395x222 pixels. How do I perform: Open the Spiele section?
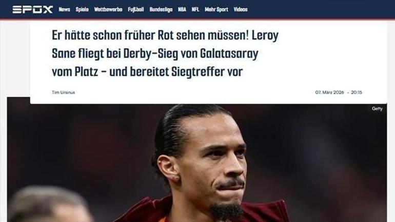pyautogui.click(x=82, y=10)
